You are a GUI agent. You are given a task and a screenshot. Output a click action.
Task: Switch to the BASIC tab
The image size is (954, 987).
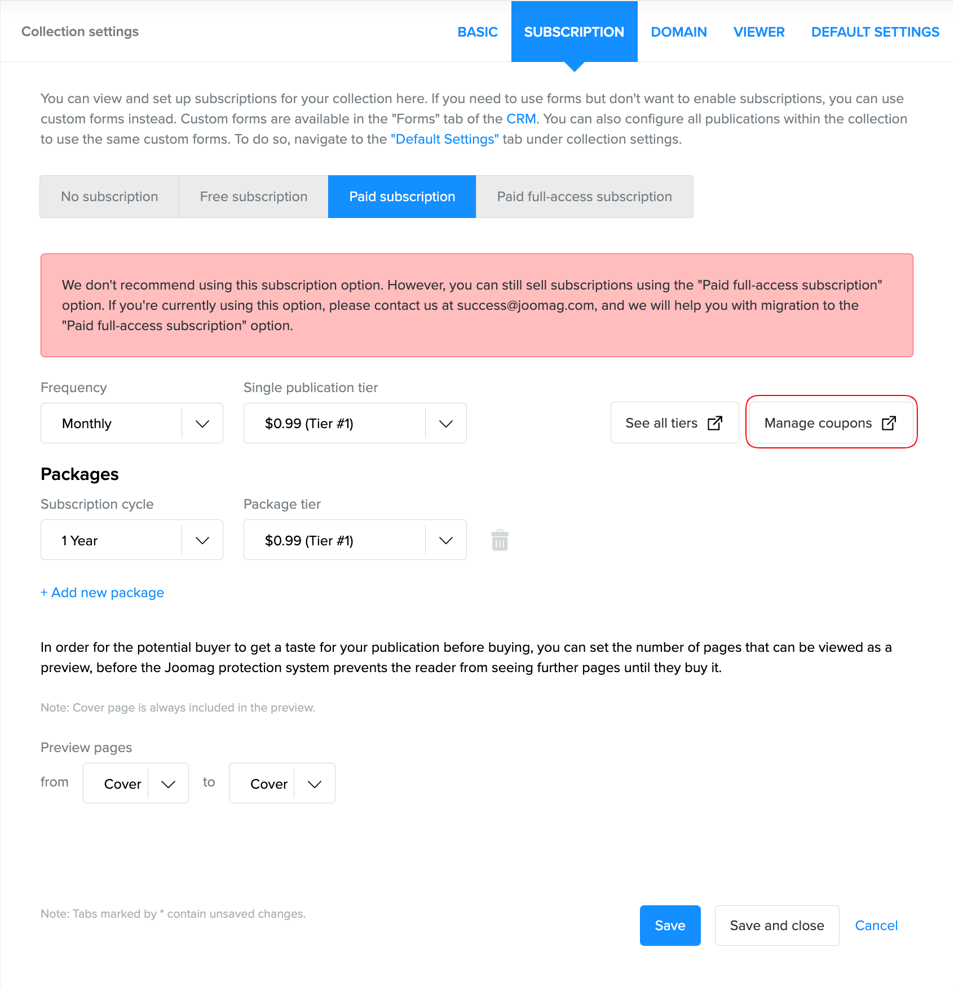[478, 32]
